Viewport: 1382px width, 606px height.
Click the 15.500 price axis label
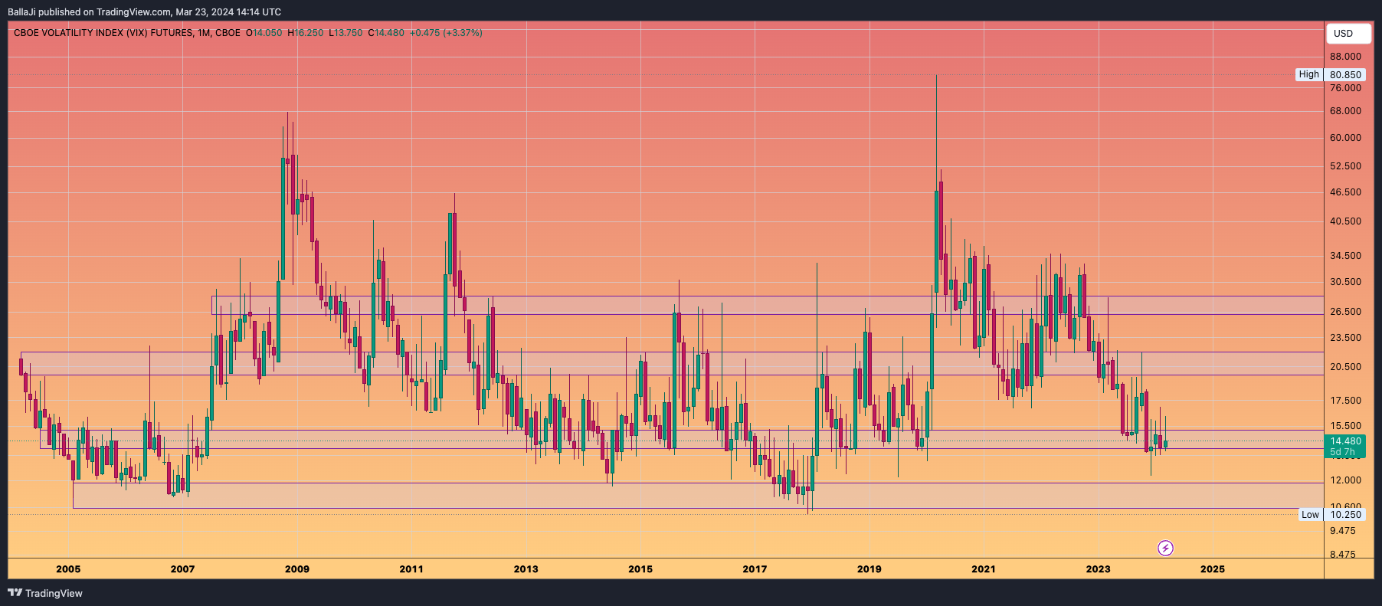tap(1345, 426)
